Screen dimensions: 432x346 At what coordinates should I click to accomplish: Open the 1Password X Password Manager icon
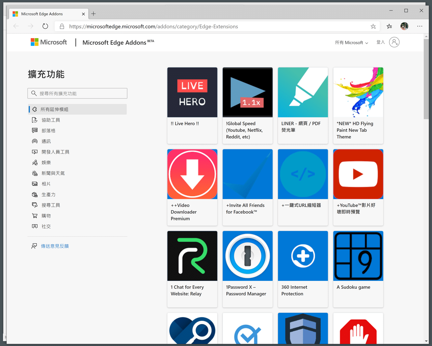coord(248,256)
